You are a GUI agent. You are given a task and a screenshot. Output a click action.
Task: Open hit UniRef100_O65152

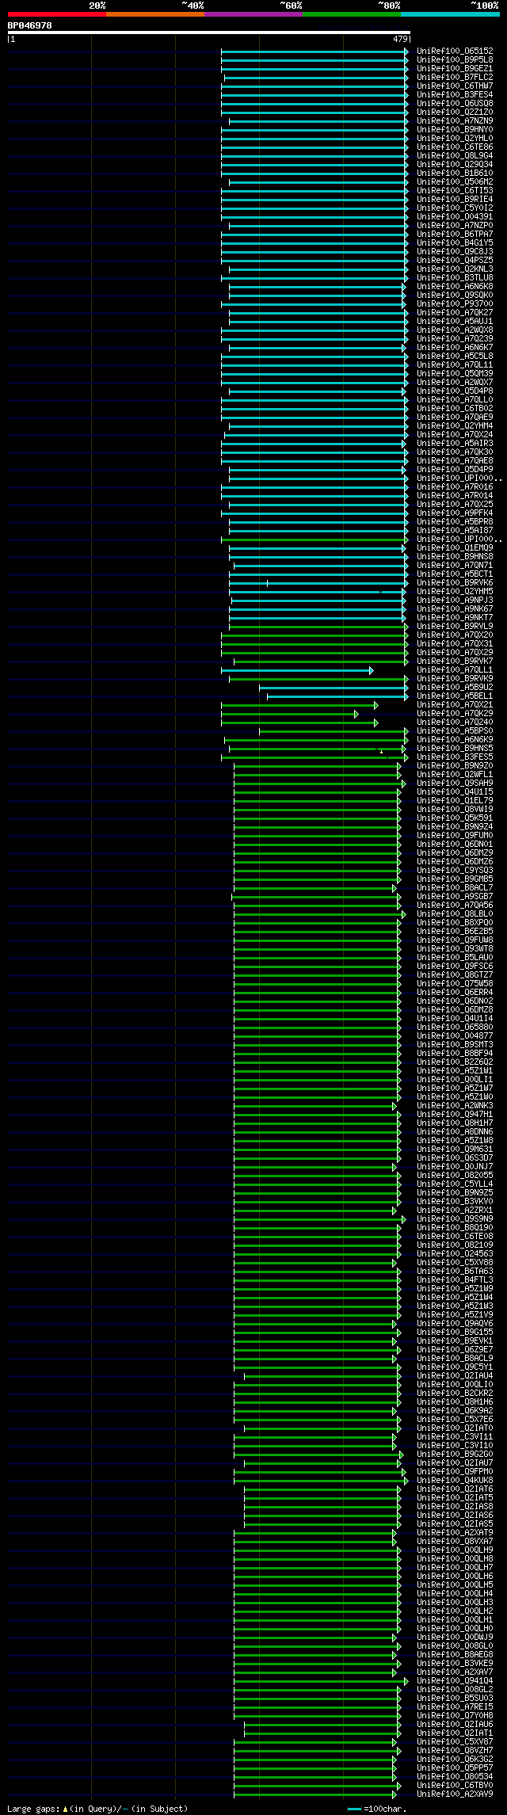[x=455, y=51]
